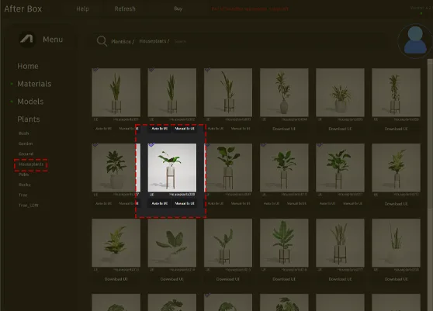Screen dimensions: 433x311
Task: Select the Rocks category
Action: pos(24,185)
